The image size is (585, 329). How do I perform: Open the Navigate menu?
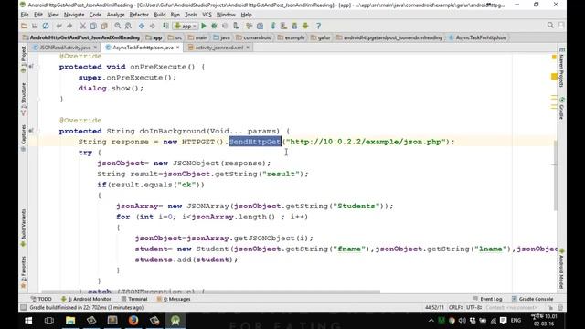pyautogui.click(x=74, y=15)
